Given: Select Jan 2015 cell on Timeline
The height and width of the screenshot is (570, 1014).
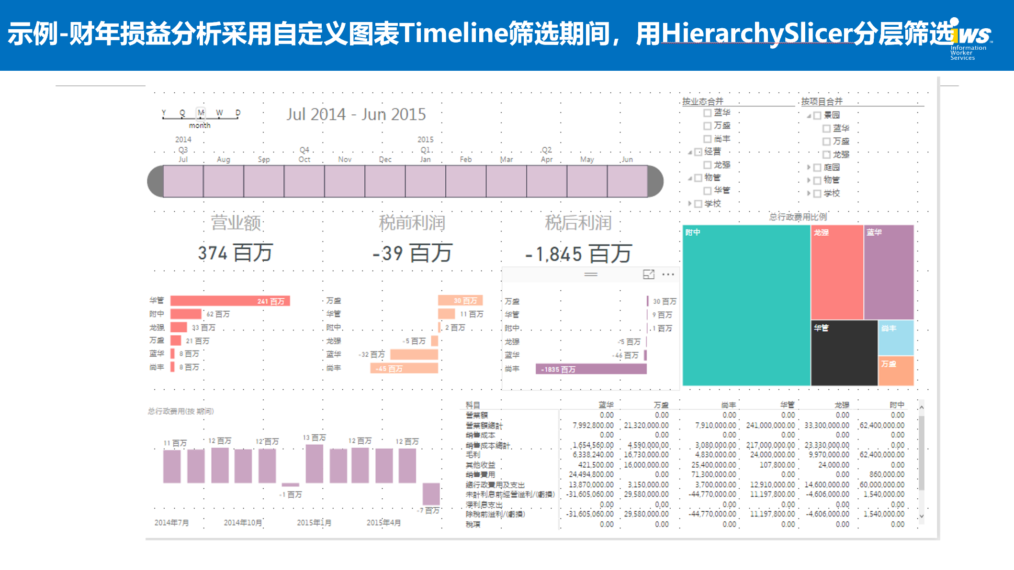Looking at the screenshot, I should click(x=426, y=181).
